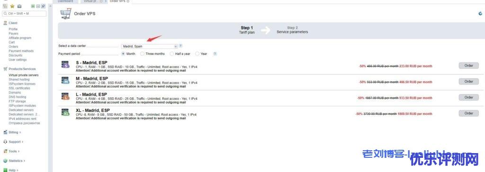Open Payers in the Client menu
Viewport: 485px width, 172px height.
click(x=14, y=34)
